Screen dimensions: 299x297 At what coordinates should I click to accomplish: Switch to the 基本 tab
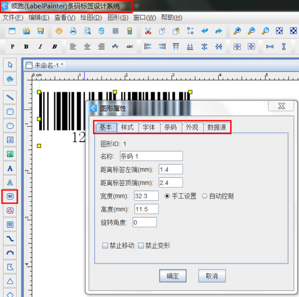pyautogui.click(x=106, y=127)
